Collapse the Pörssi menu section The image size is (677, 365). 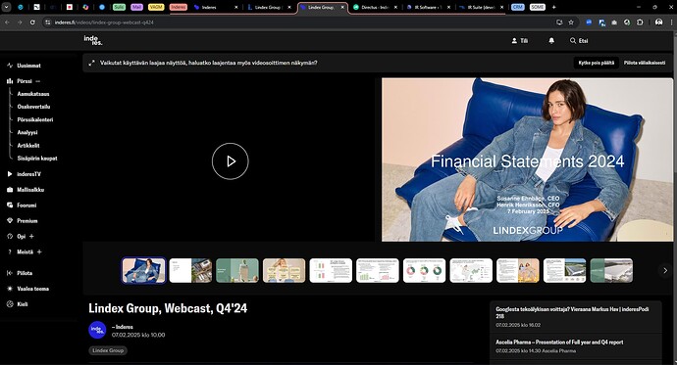click(x=38, y=81)
